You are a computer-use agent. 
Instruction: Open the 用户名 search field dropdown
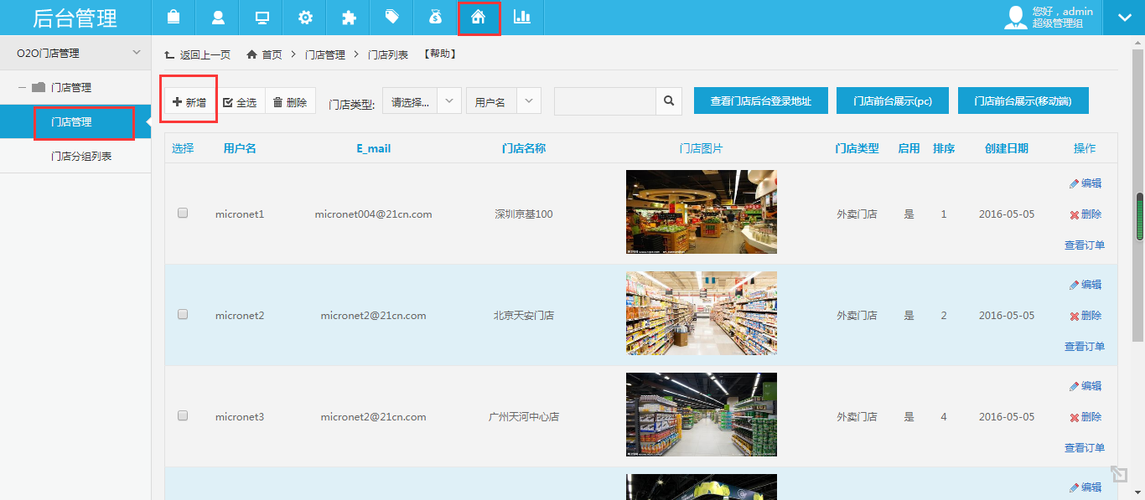[504, 101]
